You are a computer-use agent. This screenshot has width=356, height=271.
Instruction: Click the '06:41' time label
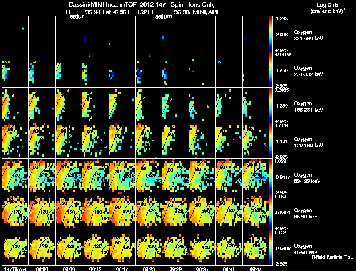229,269
